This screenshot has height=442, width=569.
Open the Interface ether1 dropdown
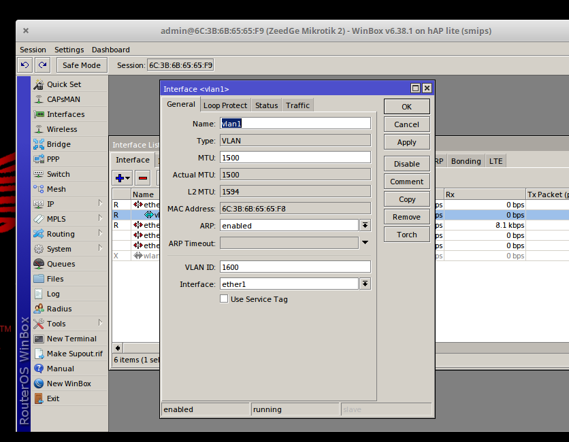pos(365,284)
